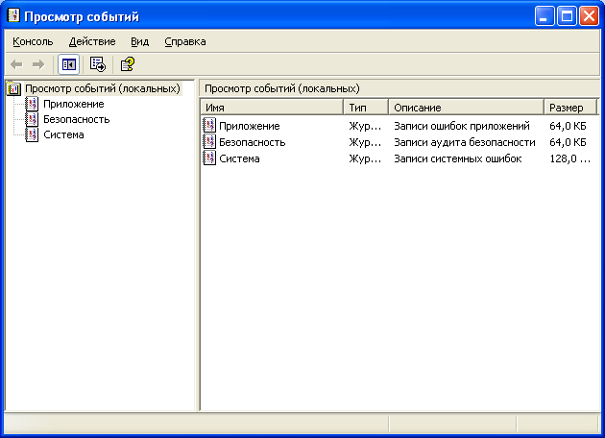
Task: Select Система name in the list
Action: click(x=240, y=158)
